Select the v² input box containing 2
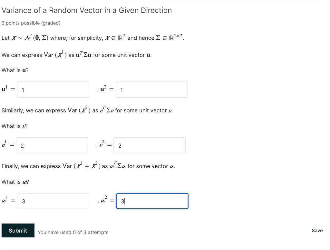 coord(149,145)
